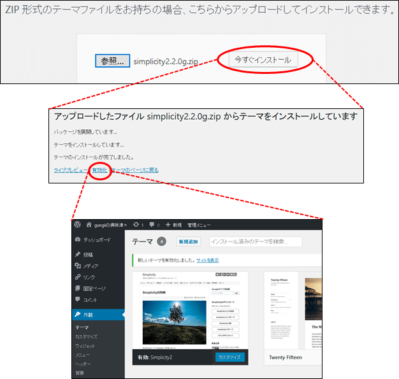Click the Twenty Fifteen theme thumbnail
This screenshot has width=399, height=379.
tap(293, 310)
